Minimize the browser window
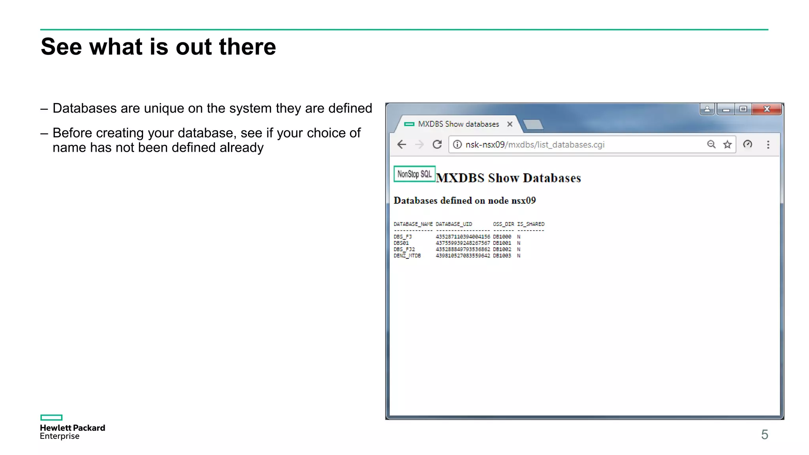Viewport: 809px width, 455px height. [x=726, y=109]
